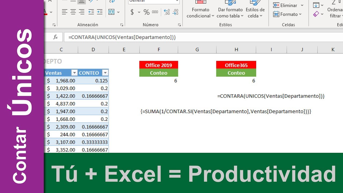Select column D header
Image resolution: width=343 pixels, height=193 pixels.
(x=93, y=49)
